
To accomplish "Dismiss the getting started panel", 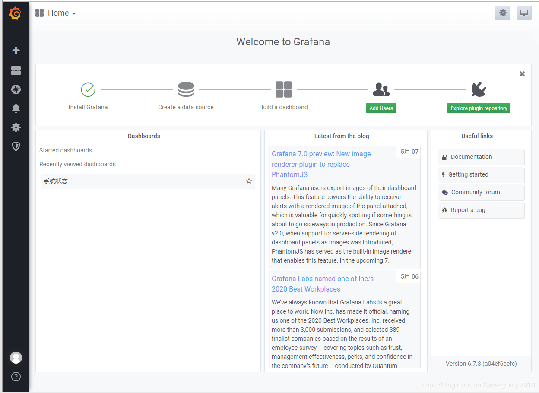I will click(x=522, y=74).
